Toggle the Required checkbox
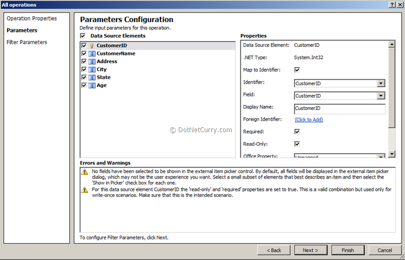405x260 pixels. [297, 132]
